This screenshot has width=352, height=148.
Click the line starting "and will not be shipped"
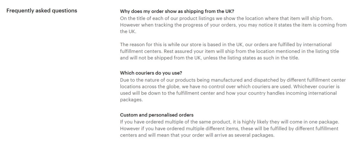209,58
